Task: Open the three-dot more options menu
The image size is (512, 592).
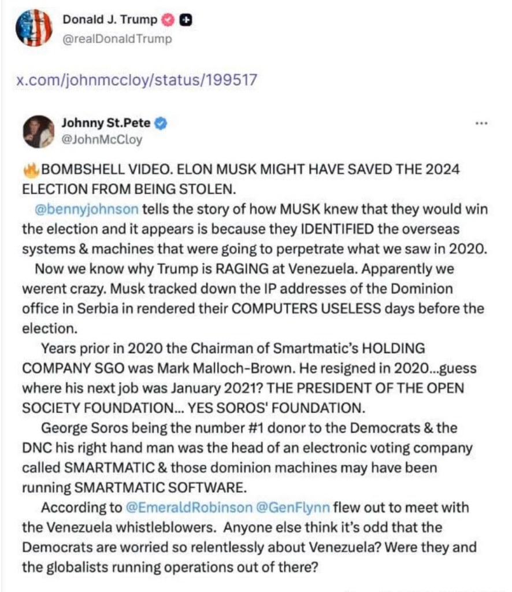Action: click(x=481, y=123)
